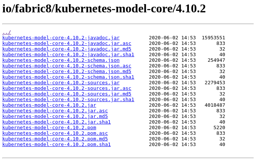Viewport: 256px width, 161px height.
Task: Open kubernetes-model-core-4.10.2-javadoc.jar link
Action: (61, 38)
